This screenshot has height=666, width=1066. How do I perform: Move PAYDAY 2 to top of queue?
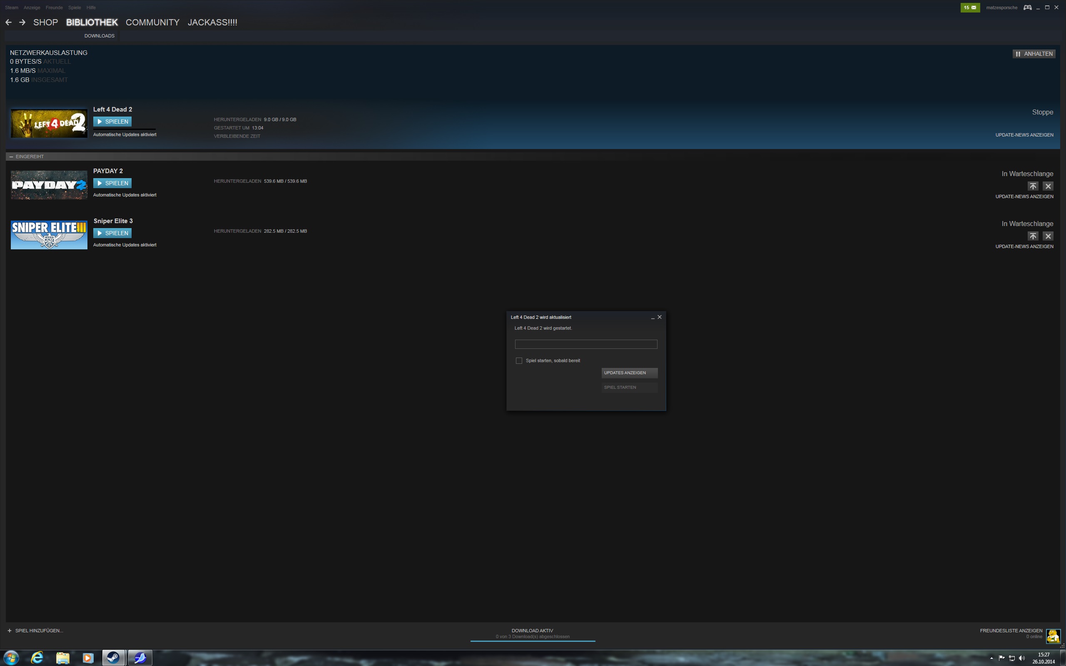pos(1033,186)
